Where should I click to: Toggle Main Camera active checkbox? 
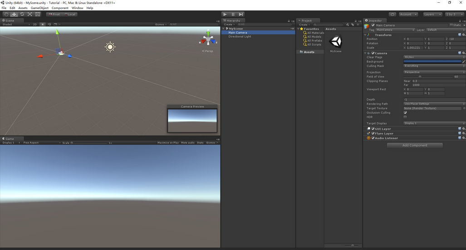373,25
